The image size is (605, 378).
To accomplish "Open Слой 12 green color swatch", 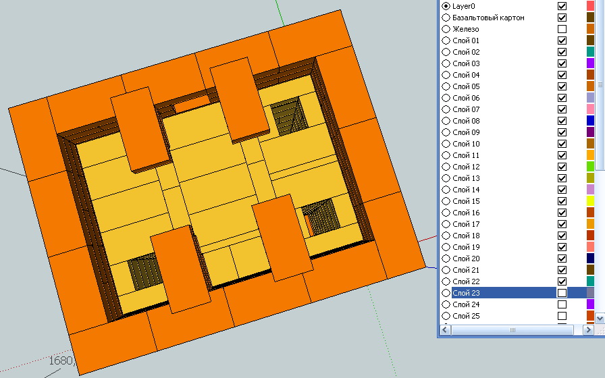I will click(591, 167).
